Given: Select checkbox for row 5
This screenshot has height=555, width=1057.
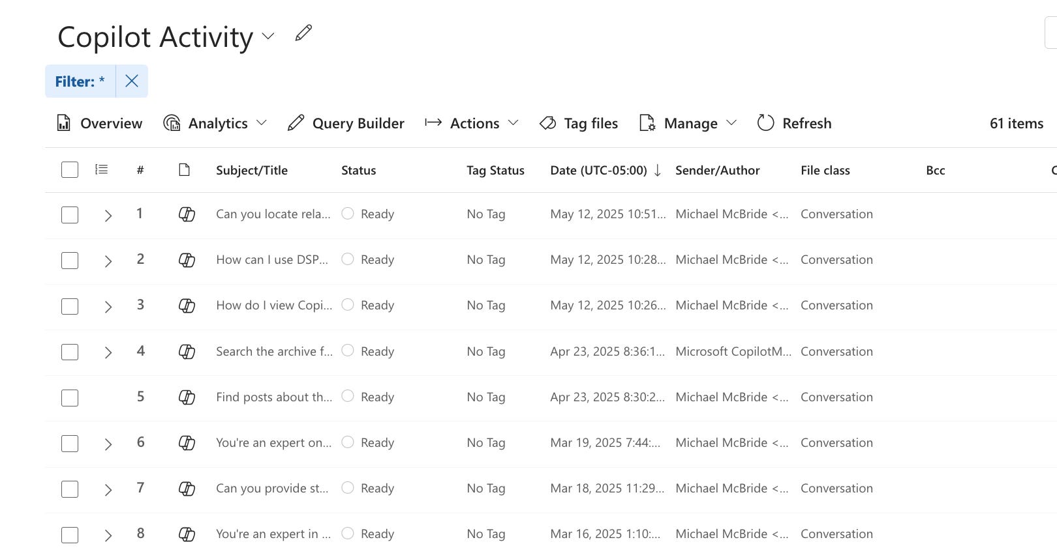Looking at the screenshot, I should click(x=70, y=398).
